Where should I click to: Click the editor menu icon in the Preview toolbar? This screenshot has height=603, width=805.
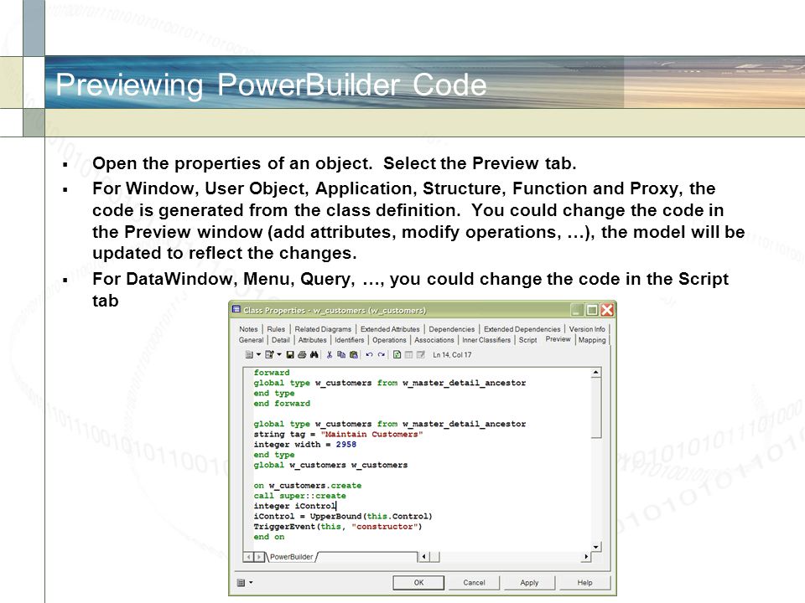point(249,354)
